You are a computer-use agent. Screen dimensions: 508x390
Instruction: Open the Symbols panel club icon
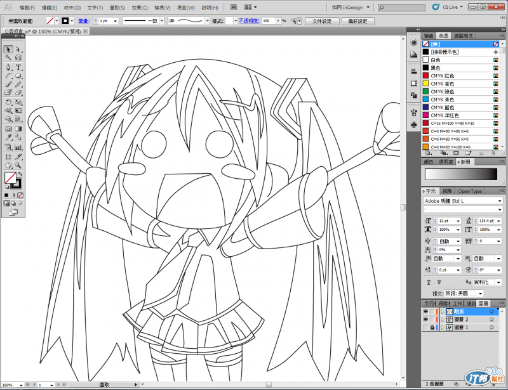tap(414, 124)
